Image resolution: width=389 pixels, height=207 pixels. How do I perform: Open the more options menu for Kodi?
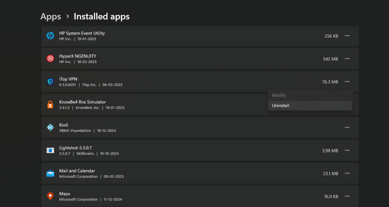point(347,128)
